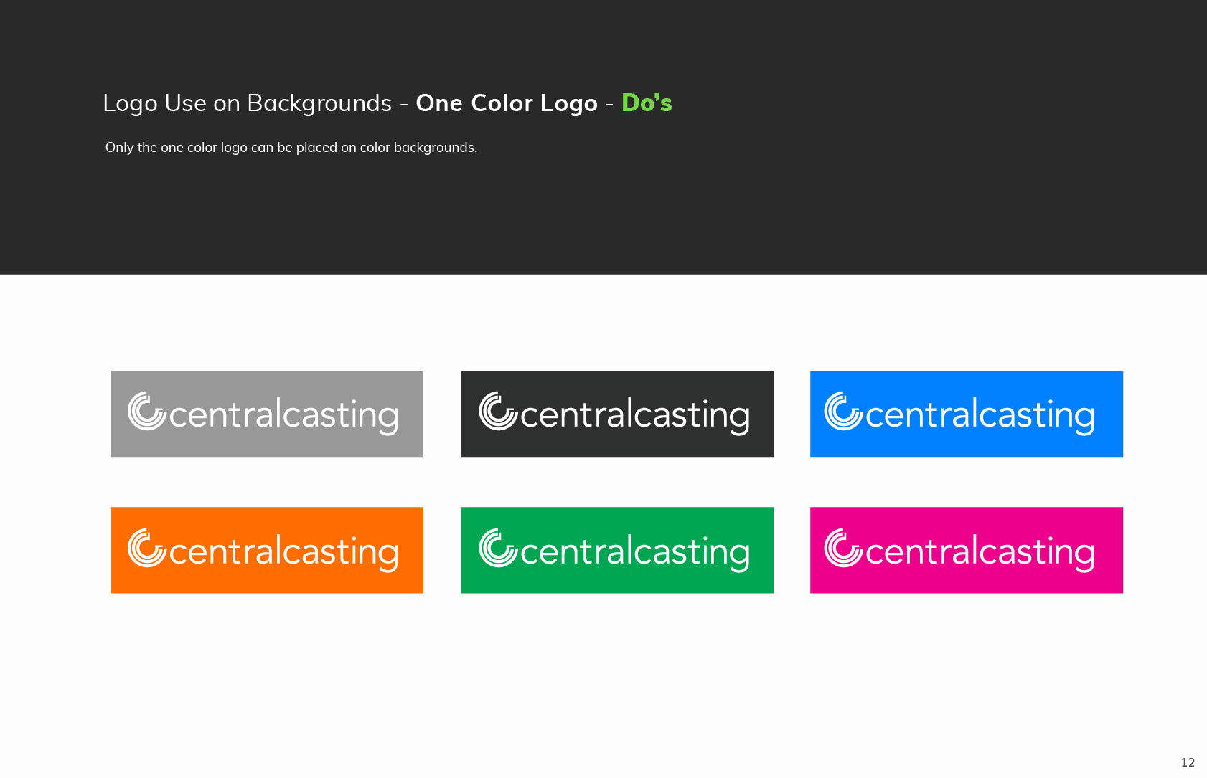Click the circular logo icon on blue banner
1207x778 pixels.
[x=844, y=411]
